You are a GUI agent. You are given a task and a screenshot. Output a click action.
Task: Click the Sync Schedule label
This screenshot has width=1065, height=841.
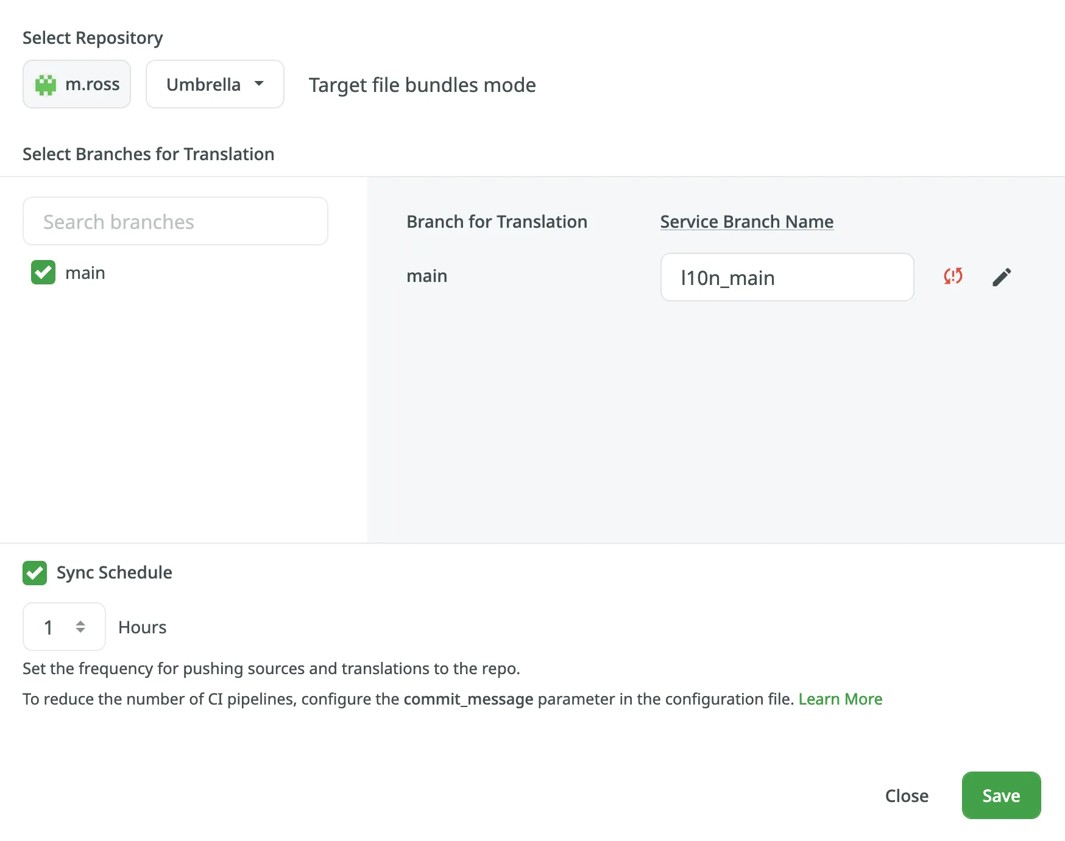click(115, 572)
